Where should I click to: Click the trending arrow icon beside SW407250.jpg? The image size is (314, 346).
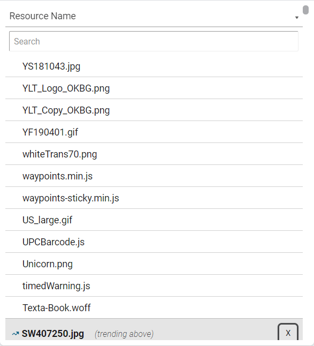tap(16, 334)
